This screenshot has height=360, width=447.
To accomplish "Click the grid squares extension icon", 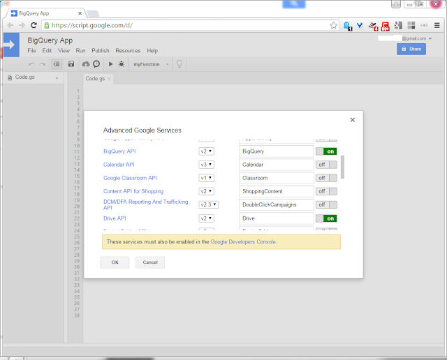I will (411, 25).
